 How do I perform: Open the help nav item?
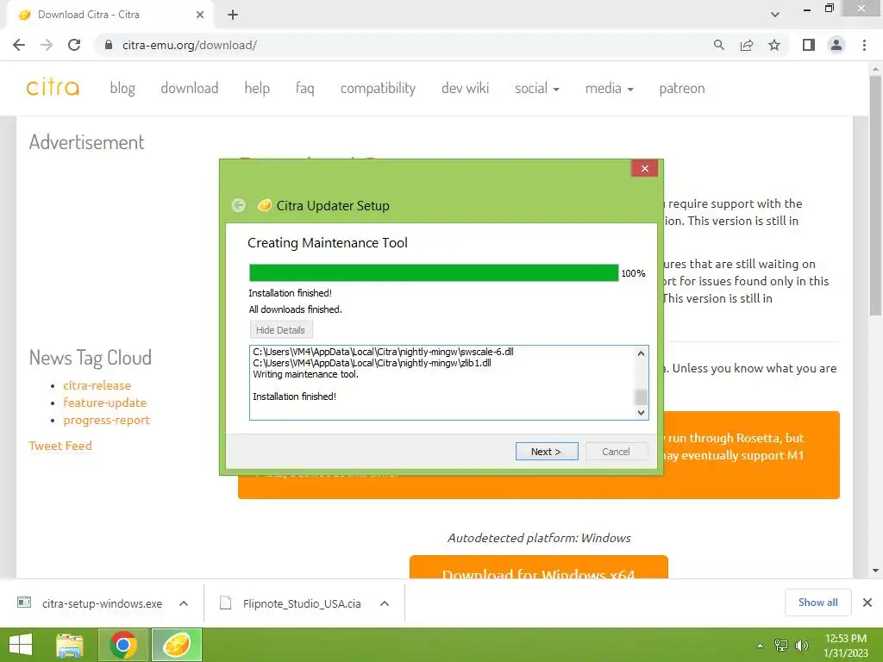click(257, 89)
